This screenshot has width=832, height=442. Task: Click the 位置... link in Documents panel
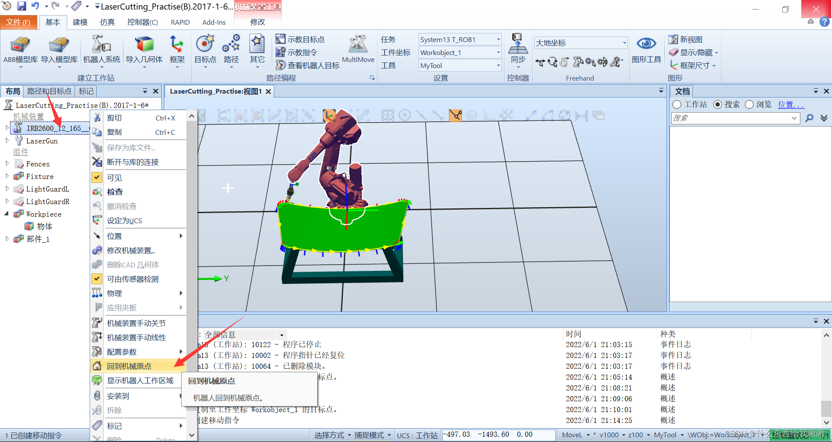point(791,105)
